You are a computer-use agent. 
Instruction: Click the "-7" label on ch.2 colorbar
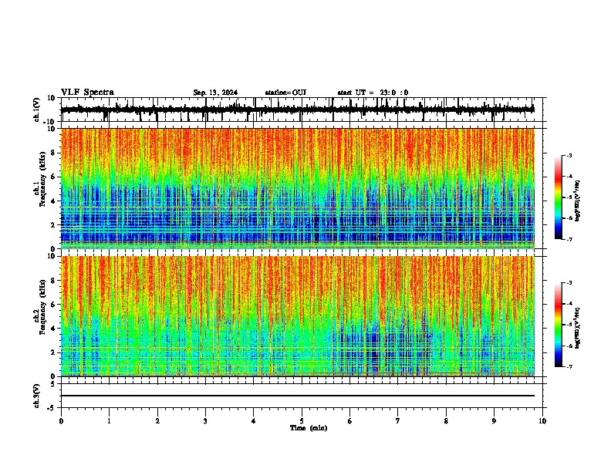click(569, 367)
